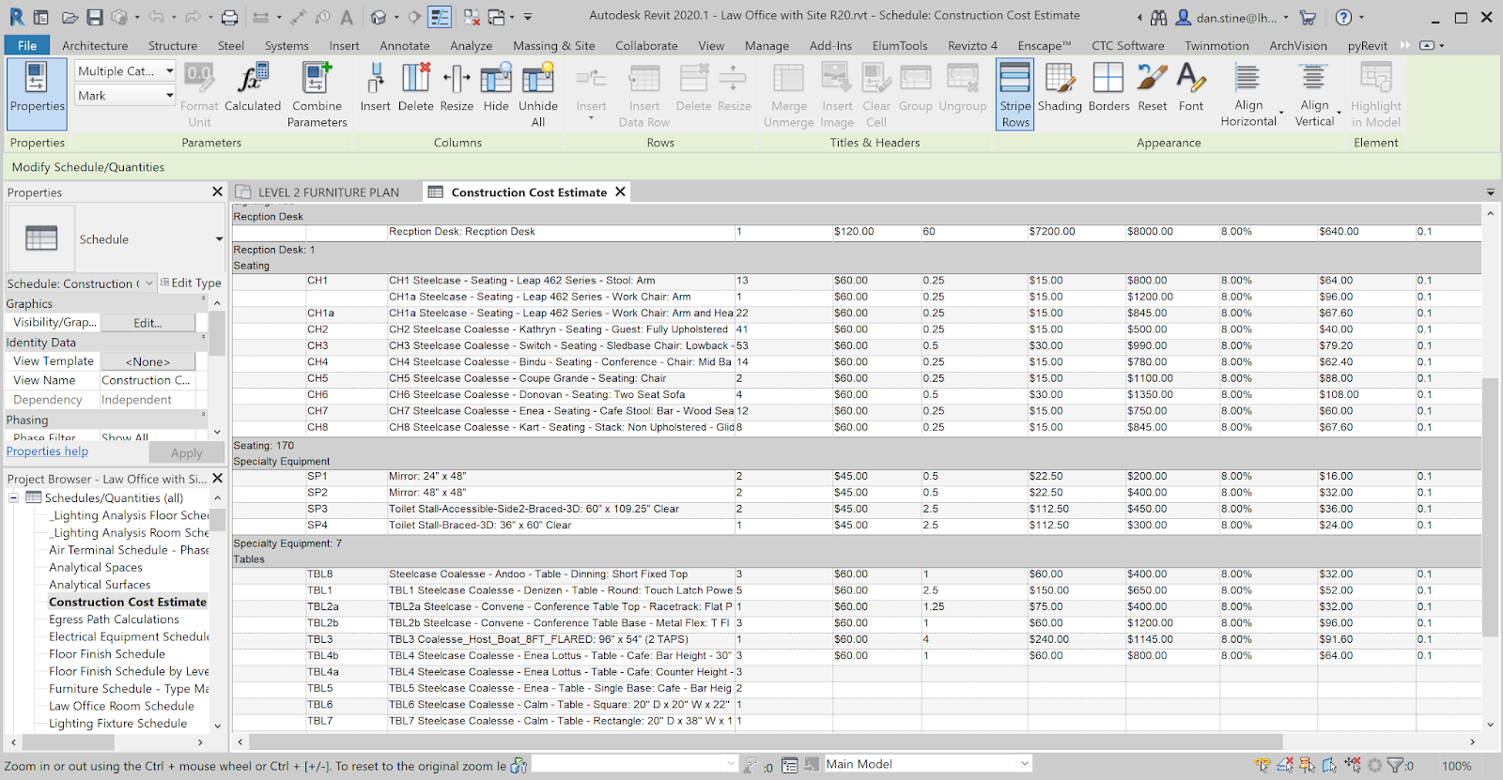Close the Construction Cost Estimate tab
The image size is (1503, 780).
[620, 191]
